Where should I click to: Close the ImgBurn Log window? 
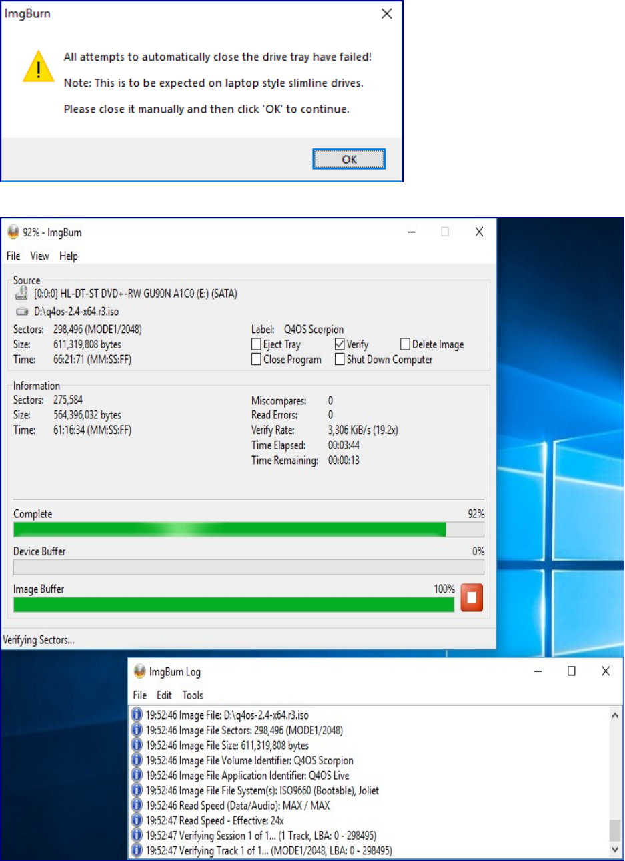click(x=606, y=671)
